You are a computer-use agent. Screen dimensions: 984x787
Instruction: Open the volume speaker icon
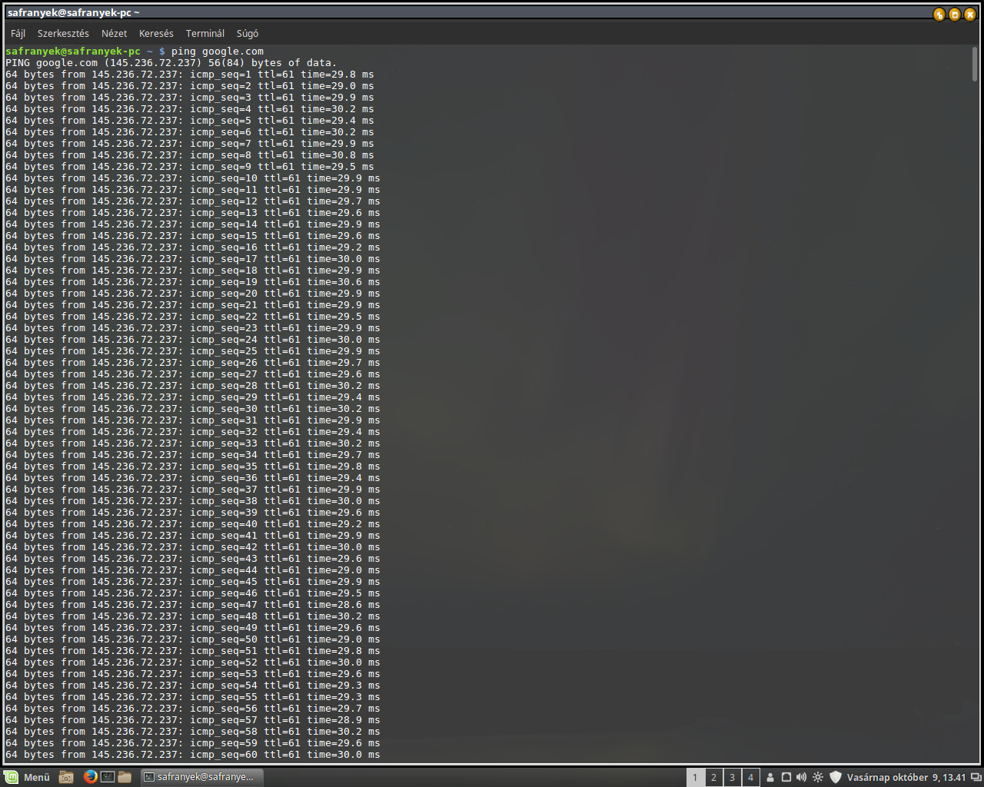point(801,777)
